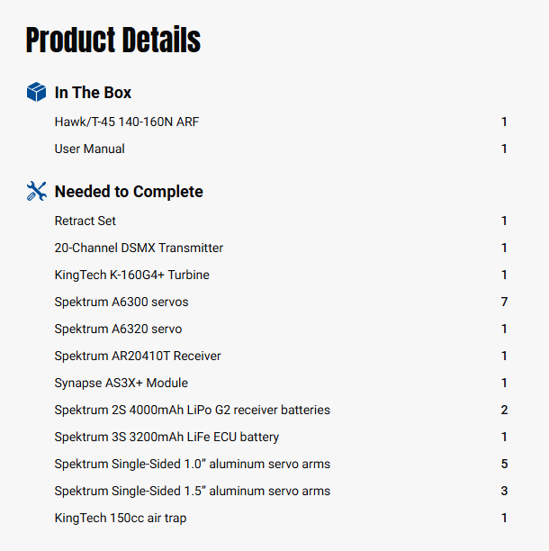Click the User Manual entry
This screenshot has height=551, width=549.
coord(89,149)
